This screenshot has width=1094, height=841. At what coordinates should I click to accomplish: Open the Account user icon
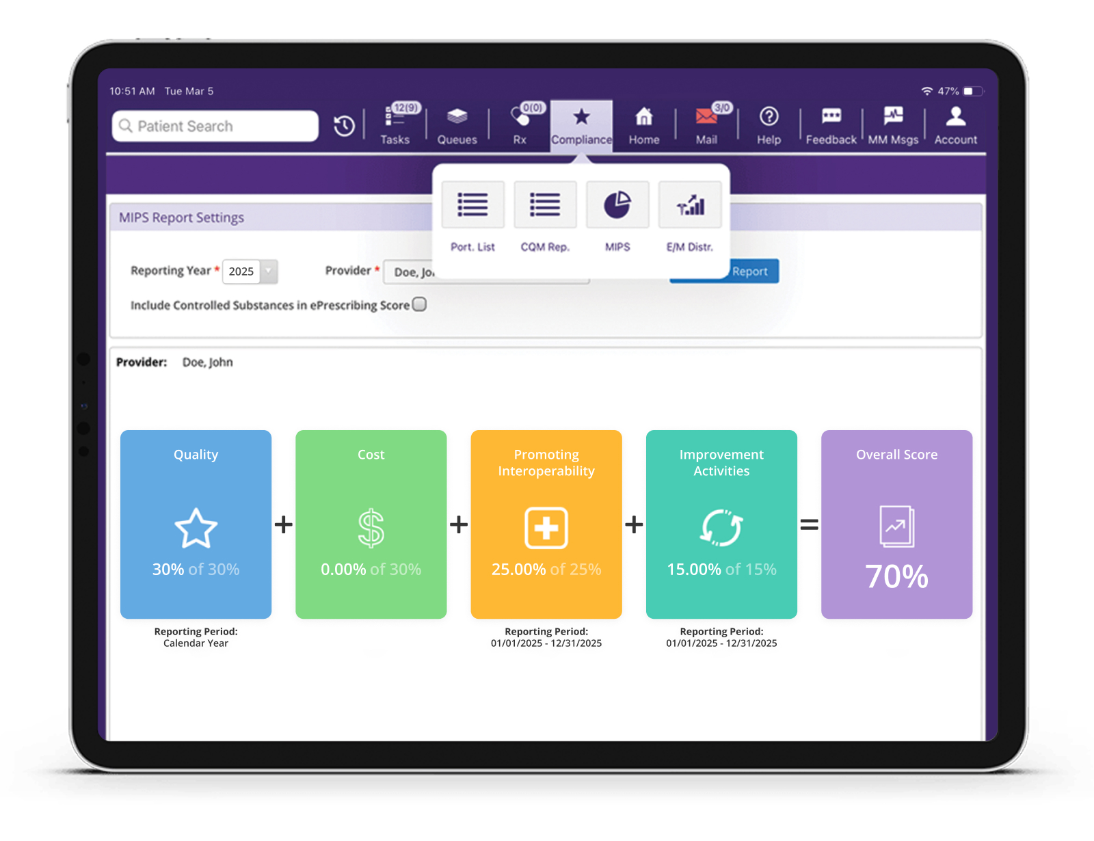point(956,116)
